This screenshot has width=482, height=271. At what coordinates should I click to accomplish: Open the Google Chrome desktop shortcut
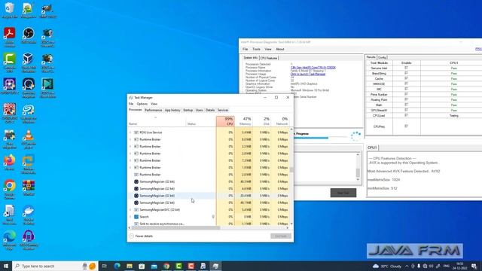tap(10, 190)
